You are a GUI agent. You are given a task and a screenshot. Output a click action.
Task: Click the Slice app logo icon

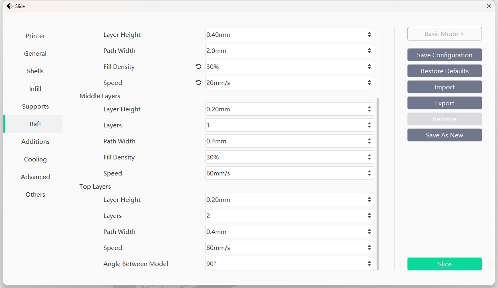(9, 6)
